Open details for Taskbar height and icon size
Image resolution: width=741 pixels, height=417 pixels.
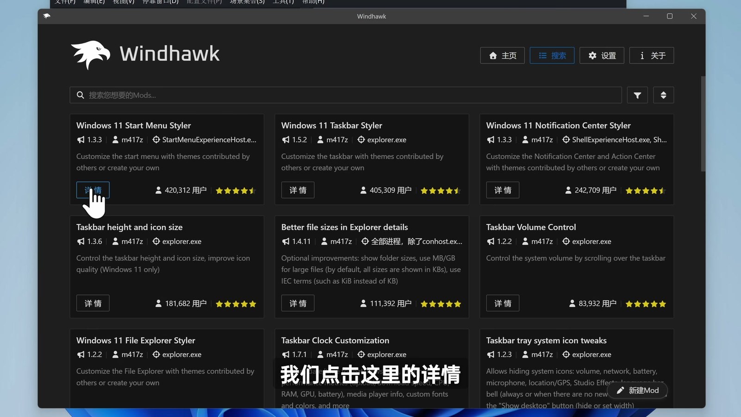coord(93,303)
